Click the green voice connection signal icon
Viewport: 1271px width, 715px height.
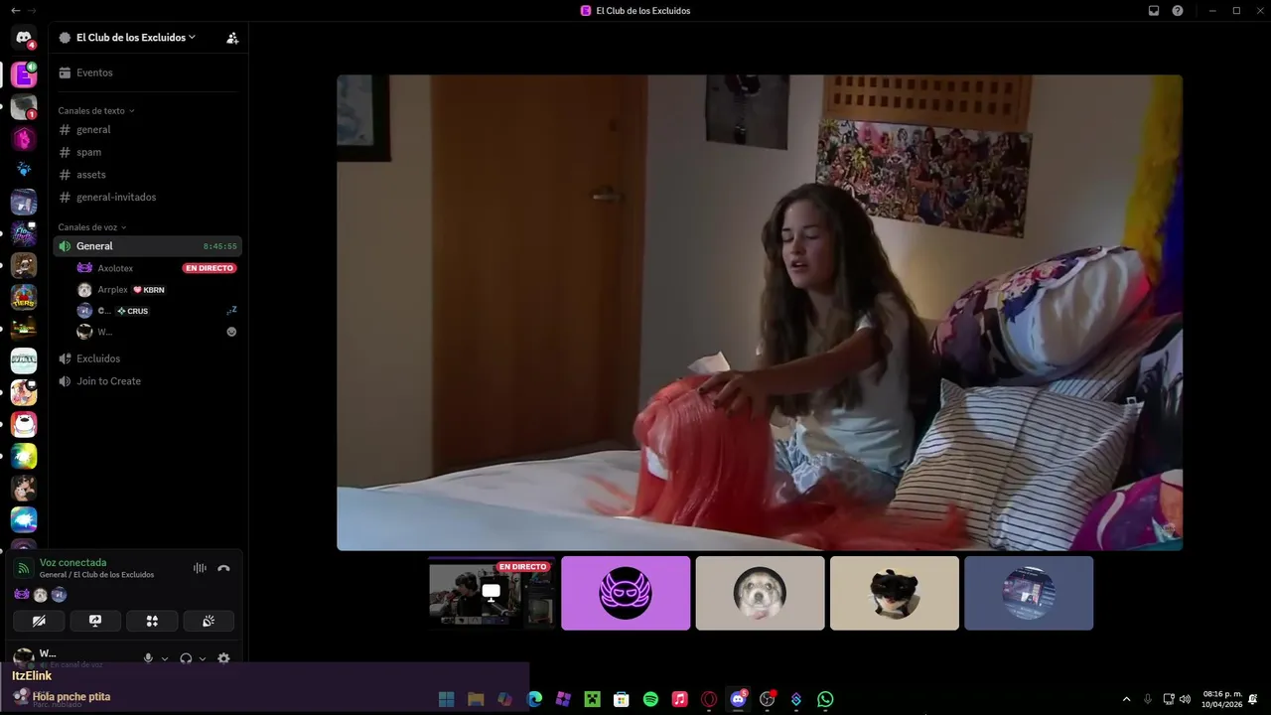(x=24, y=568)
